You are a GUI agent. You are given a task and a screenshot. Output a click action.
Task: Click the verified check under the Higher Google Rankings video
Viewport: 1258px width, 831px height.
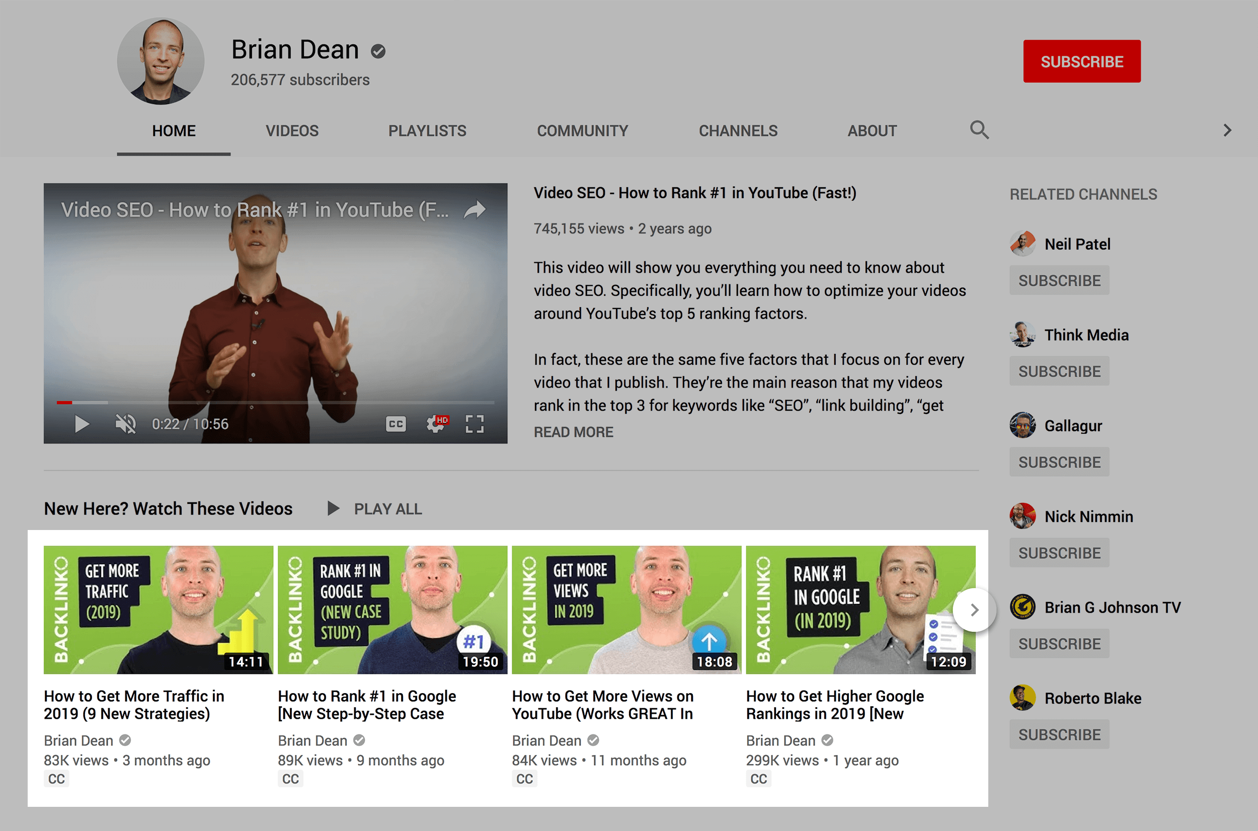pos(827,740)
